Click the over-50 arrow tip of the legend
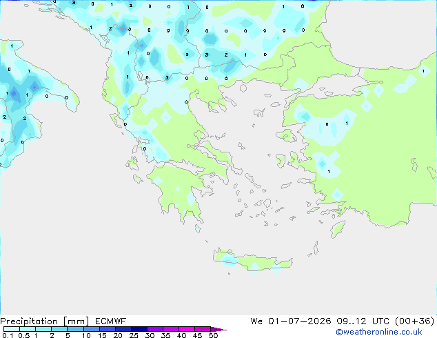Viewport: 437px width, 338px height. 218,329
